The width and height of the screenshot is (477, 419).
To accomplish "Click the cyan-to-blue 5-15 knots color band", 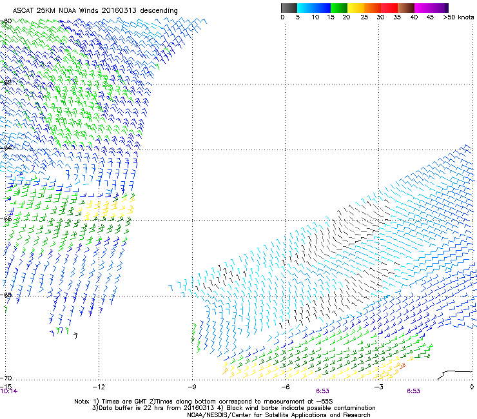I will coord(314,8).
